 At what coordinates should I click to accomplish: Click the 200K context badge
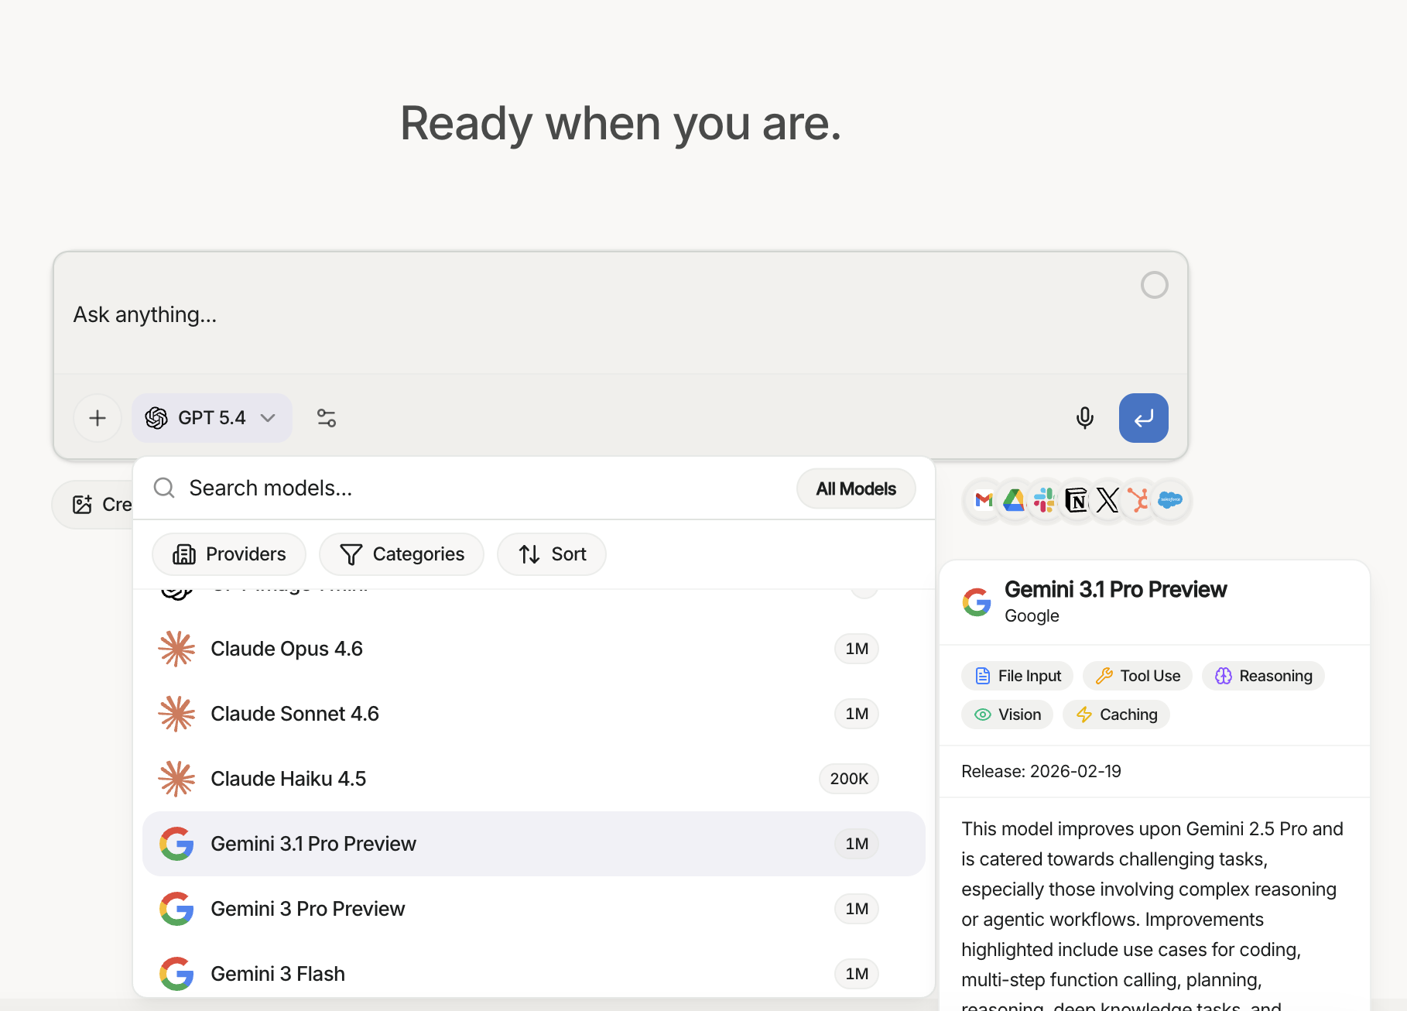[x=849, y=779]
